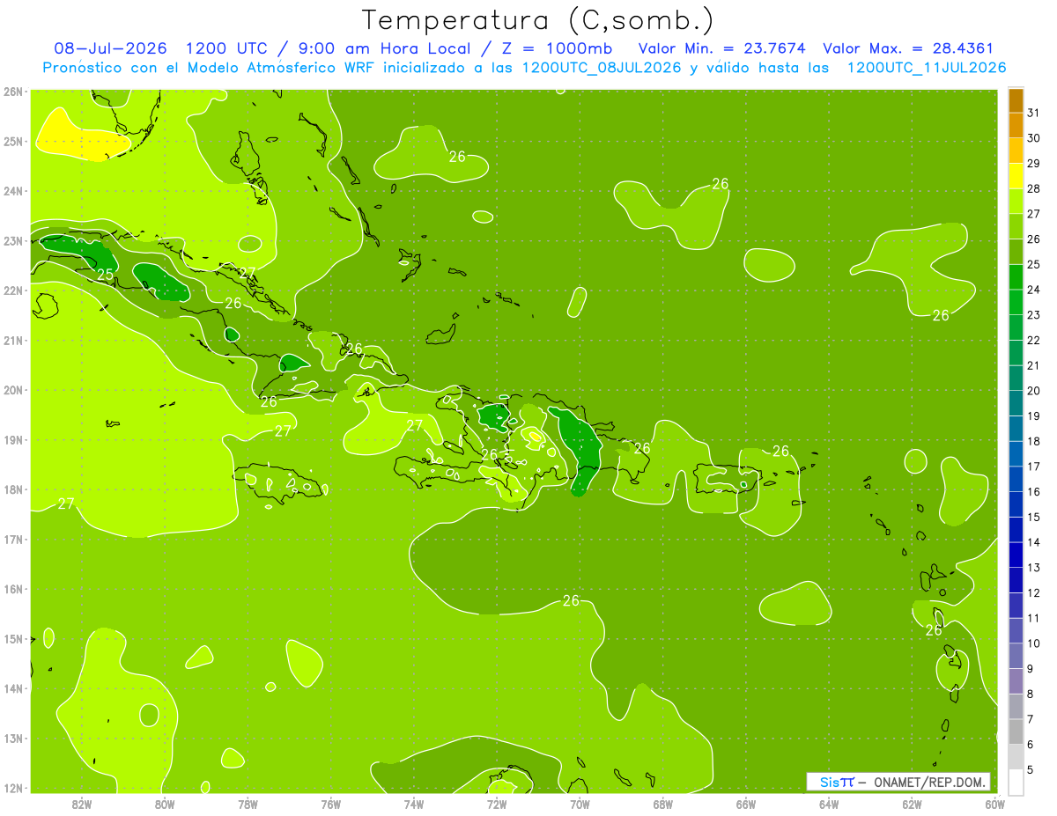Viewport: 1057px width, 816px height.
Task: Click the legend scale number 10
Action: 1034,643
